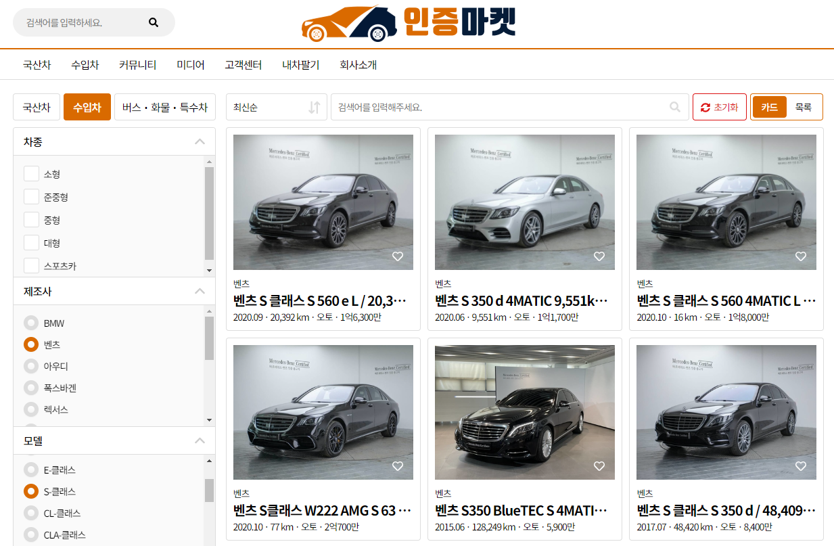Select the S-클래스 model radio
Screen dimensions: 834x546
(x=31, y=491)
